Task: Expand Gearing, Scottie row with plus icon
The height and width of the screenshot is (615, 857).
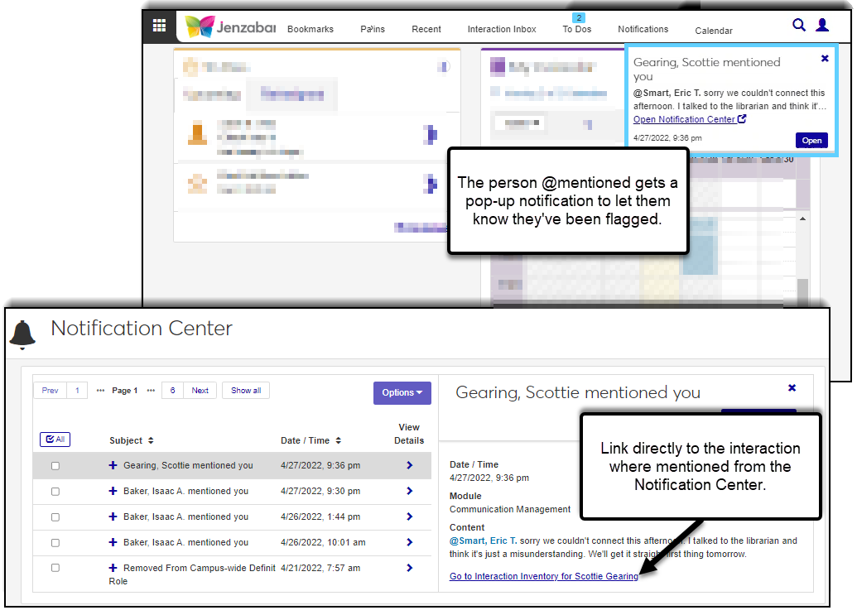Action: (x=113, y=466)
